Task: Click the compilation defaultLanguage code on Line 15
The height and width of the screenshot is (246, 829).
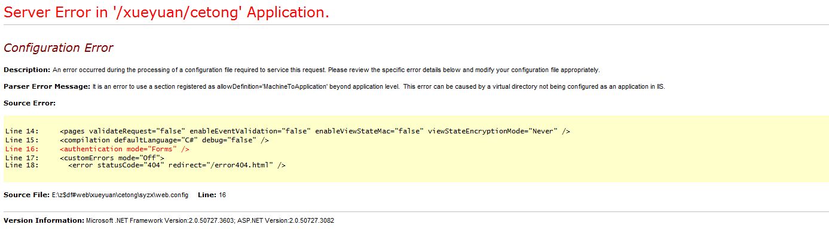Action: click(164, 140)
